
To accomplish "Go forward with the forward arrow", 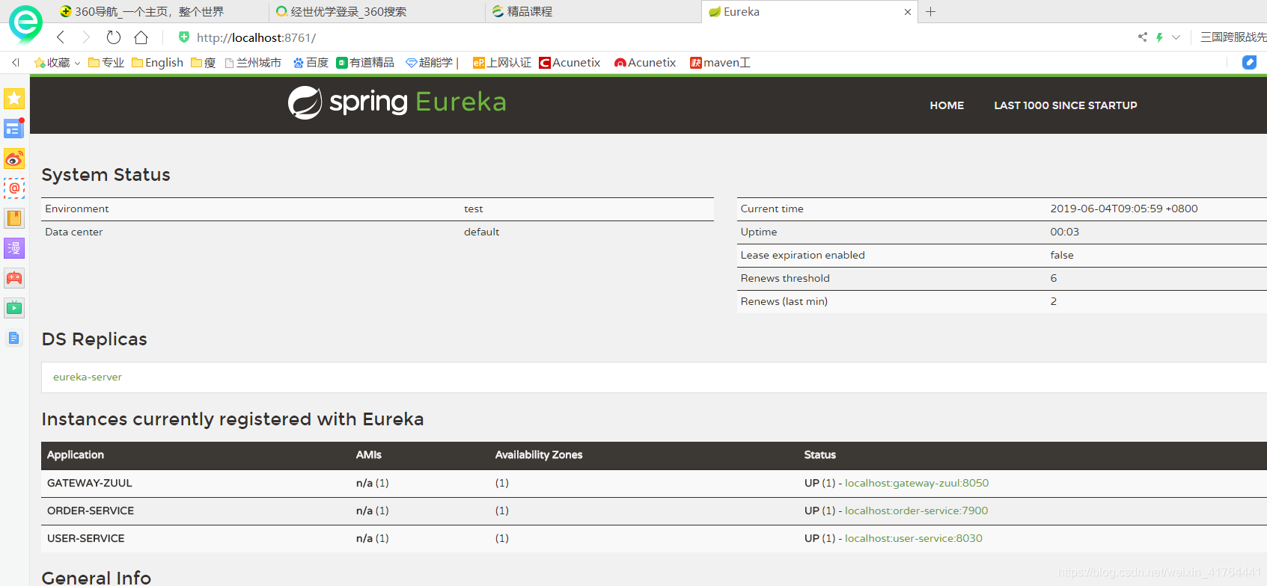I will (x=86, y=37).
